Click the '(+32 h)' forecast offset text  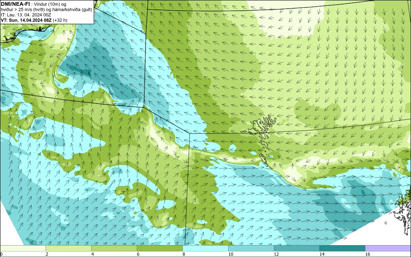(60, 20)
